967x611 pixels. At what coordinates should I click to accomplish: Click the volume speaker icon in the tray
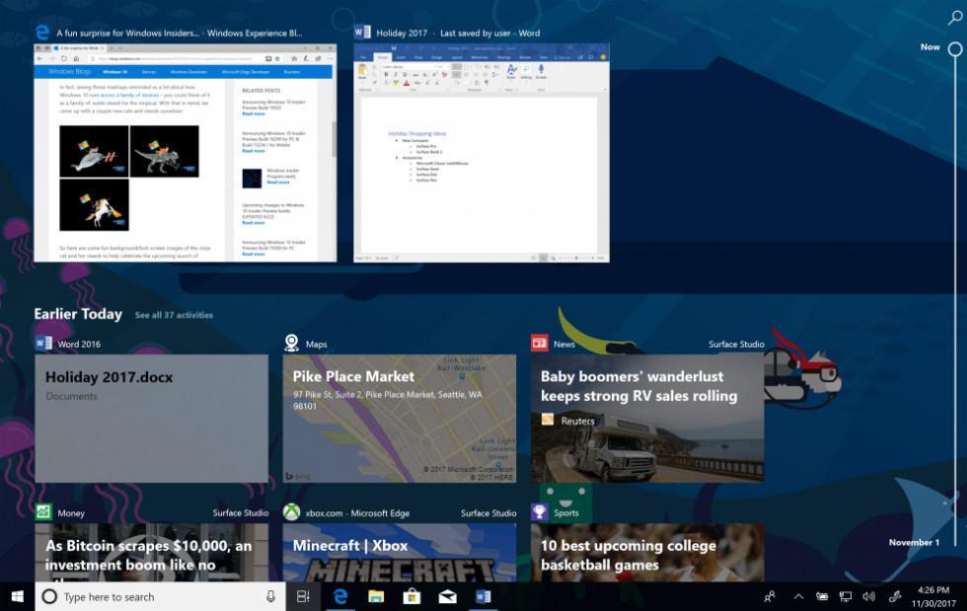point(869,596)
